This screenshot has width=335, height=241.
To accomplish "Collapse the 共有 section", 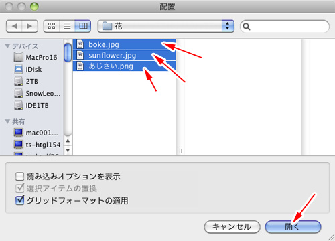I will tap(7, 121).
